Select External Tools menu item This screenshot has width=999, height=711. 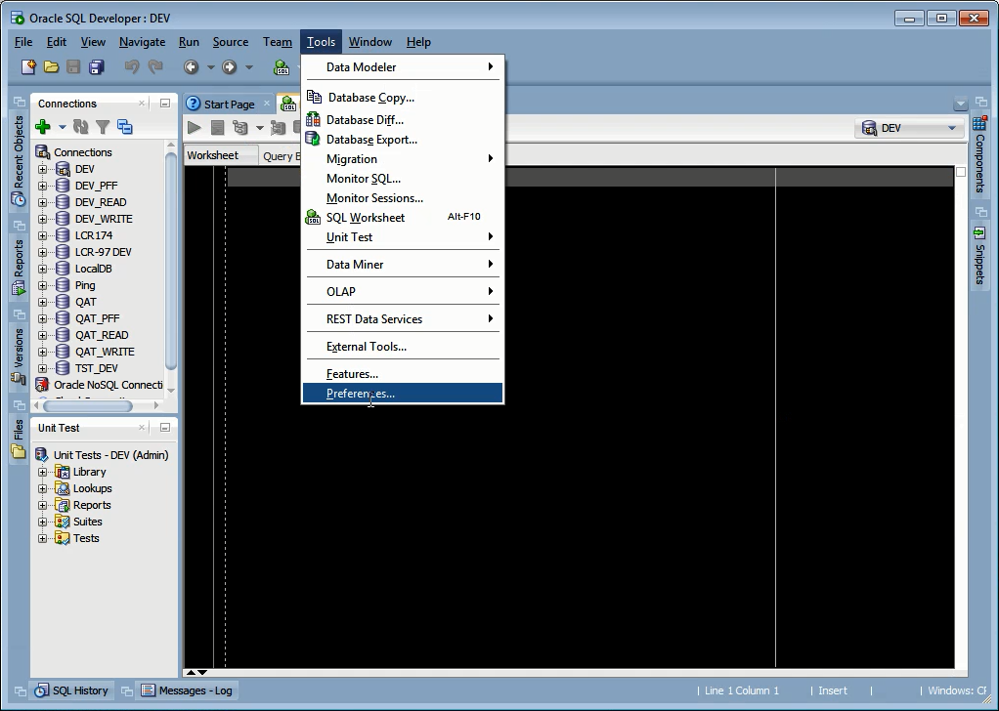coord(403,347)
